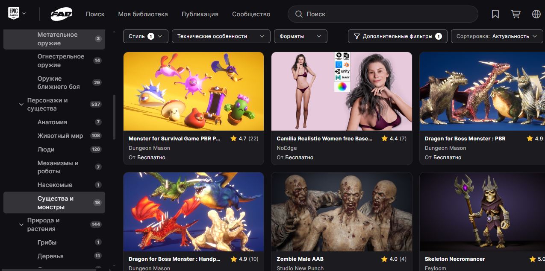This screenshot has width=545, height=271.
Task: Open the PBR dragons thumbnail on blue background
Action: coord(482,91)
